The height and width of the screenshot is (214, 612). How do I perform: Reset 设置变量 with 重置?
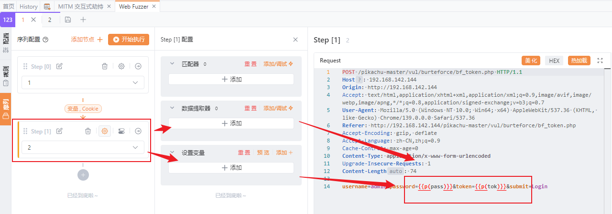click(244, 153)
